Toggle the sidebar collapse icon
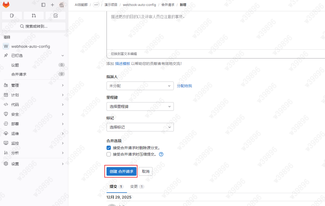 [x=43, y=5]
